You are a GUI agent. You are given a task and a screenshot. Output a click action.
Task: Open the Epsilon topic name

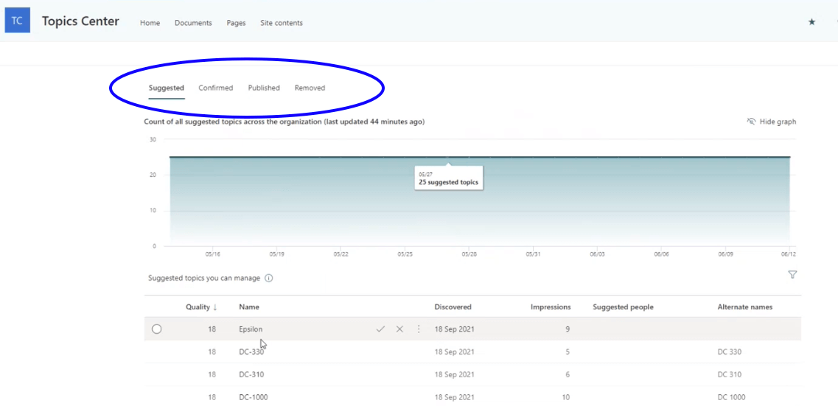[251, 329]
